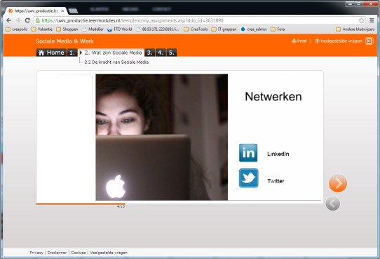Open the Home module tab
This screenshot has width=380, height=259.
(x=51, y=53)
